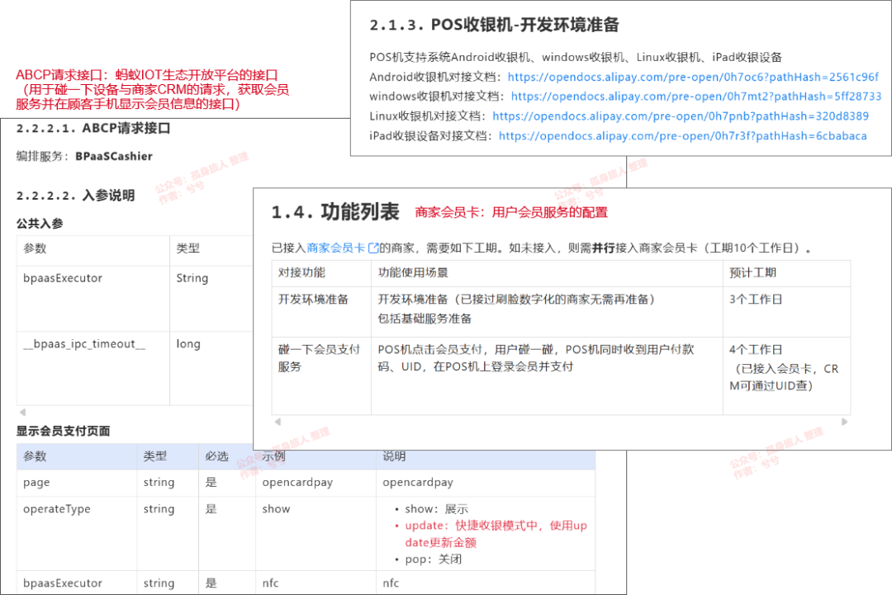Open the 商家会员卡 link
892x595 pixels.
click(x=335, y=248)
